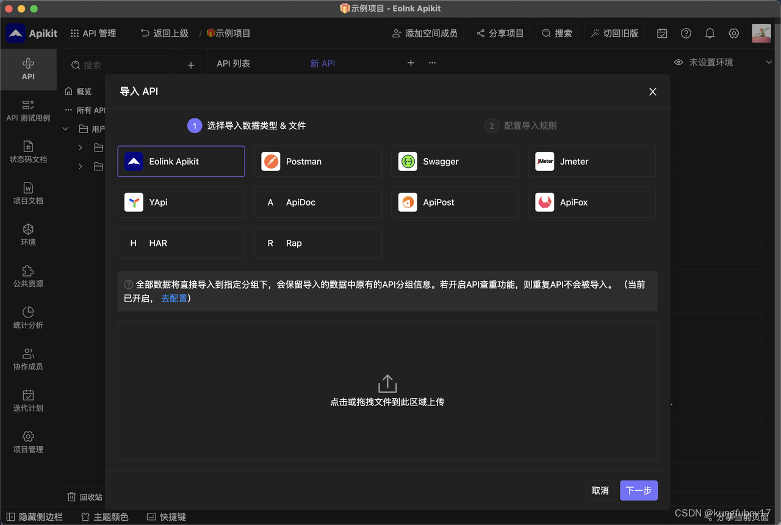781x525 pixels.
Task: Switch to 新 API tab
Action: click(323, 63)
